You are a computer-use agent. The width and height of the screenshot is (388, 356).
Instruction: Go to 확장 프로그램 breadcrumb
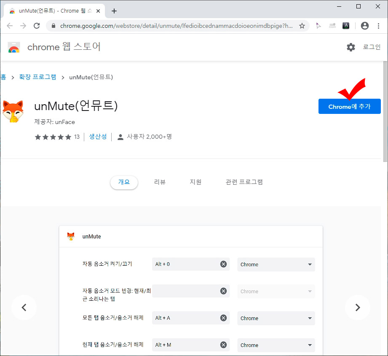click(x=37, y=77)
